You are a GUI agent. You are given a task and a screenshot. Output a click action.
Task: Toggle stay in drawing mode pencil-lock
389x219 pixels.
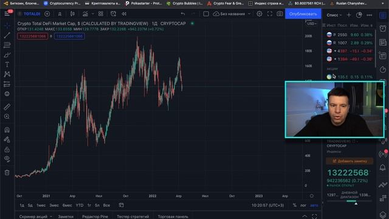tap(7, 140)
